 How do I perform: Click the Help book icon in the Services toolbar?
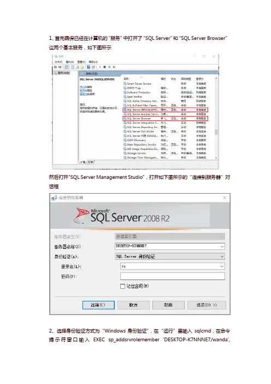(x=89, y=67)
